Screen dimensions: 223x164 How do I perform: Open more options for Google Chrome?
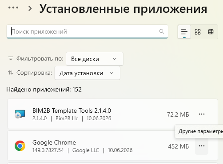coord(202,146)
